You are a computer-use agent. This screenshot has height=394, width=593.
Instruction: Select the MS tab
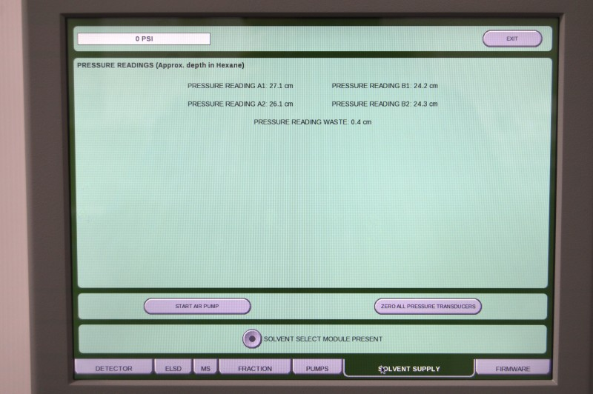pyautogui.click(x=204, y=368)
